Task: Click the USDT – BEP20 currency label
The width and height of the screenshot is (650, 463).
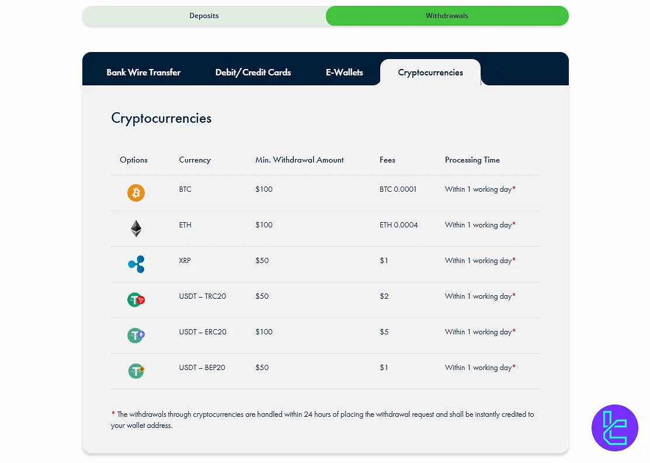Action: (x=202, y=368)
